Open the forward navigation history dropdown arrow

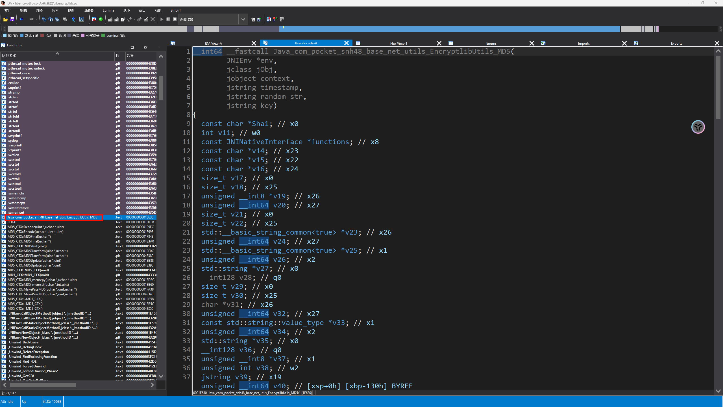pos(36,19)
